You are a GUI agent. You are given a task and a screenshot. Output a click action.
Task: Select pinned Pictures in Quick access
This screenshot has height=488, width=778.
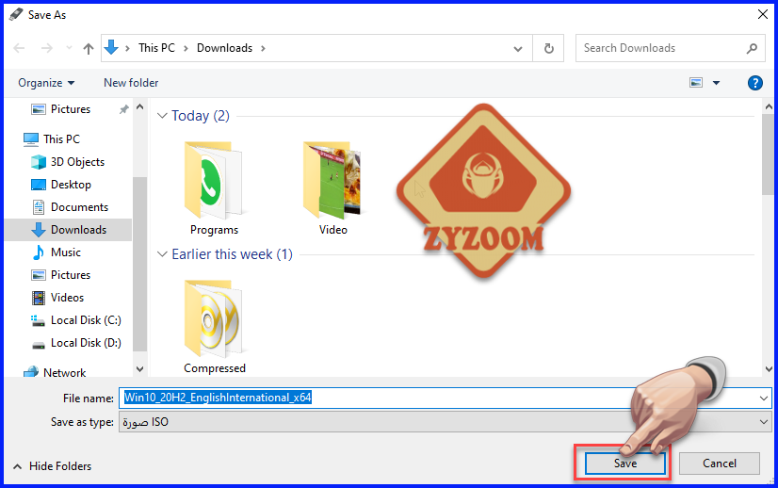(71, 109)
